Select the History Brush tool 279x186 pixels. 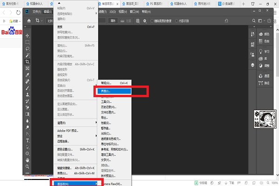click(x=27, y=101)
